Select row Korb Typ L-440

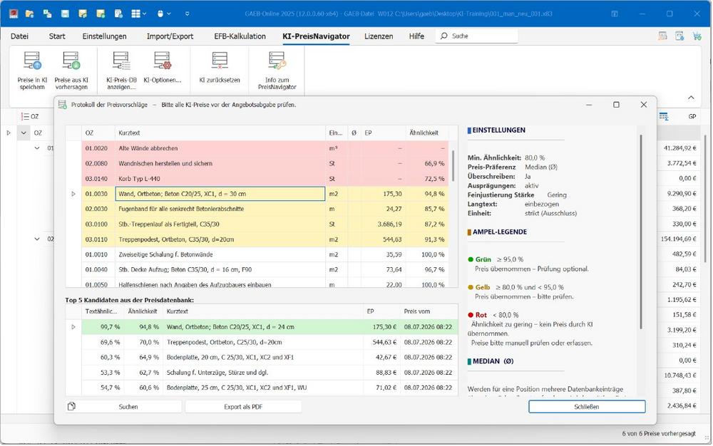coord(265,179)
